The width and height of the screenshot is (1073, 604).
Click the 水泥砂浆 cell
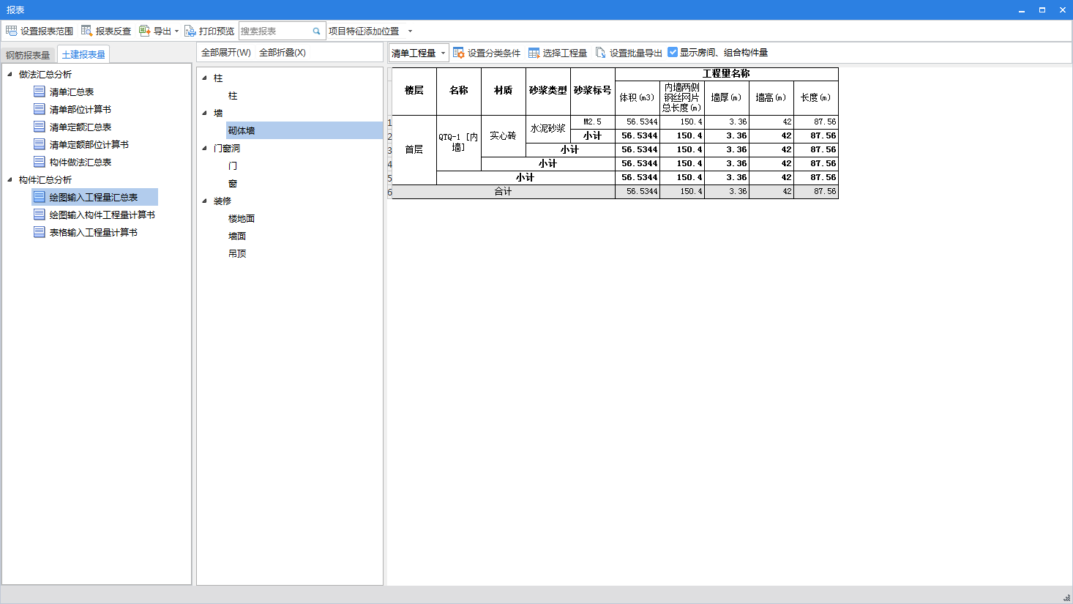(548, 129)
